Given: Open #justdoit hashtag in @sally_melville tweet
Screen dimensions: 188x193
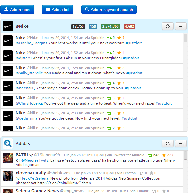Looking at the screenshot, I should coord(134,73).
